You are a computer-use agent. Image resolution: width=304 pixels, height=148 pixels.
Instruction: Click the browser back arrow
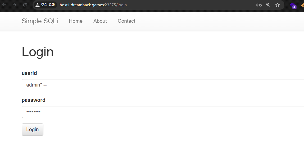click(4, 5)
